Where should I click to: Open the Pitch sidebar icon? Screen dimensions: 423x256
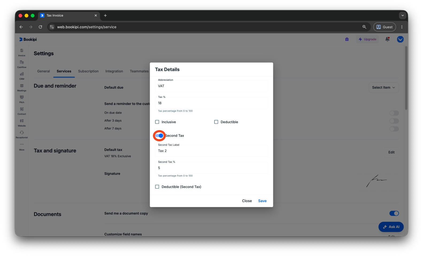(22, 99)
